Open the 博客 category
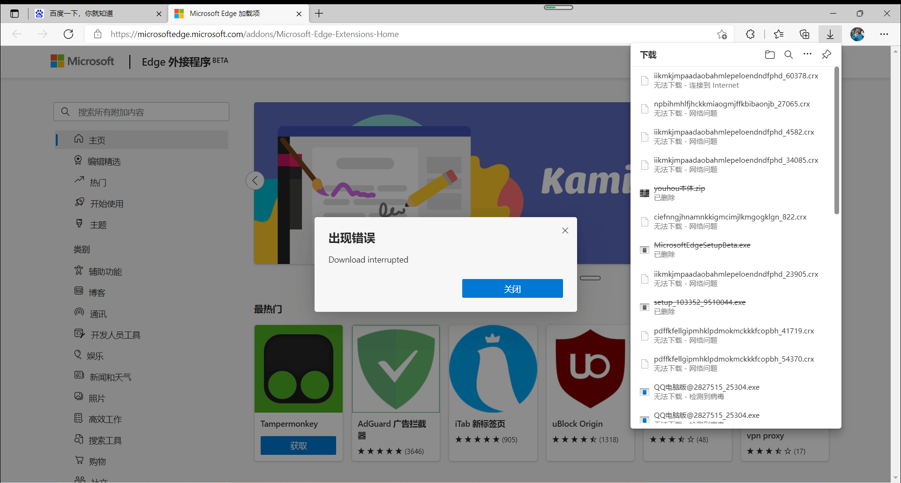The height and width of the screenshot is (483, 901). click(x=90, y=293)
